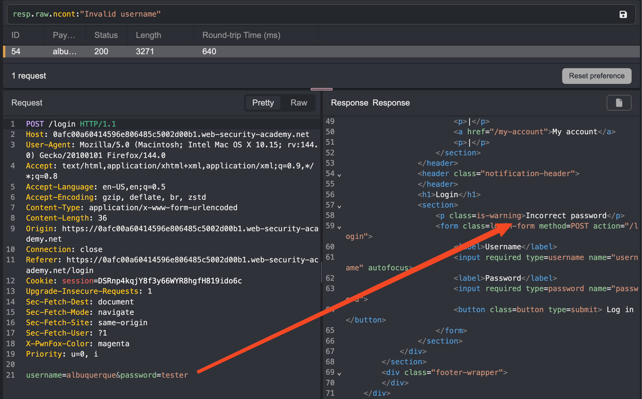
Task: Click into the resp.raw.ncont filter field
Action: coord(297,14)
